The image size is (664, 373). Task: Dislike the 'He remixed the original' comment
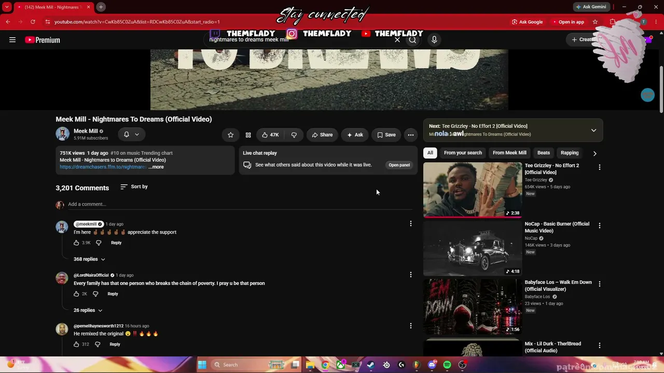[x=98, y=344]
